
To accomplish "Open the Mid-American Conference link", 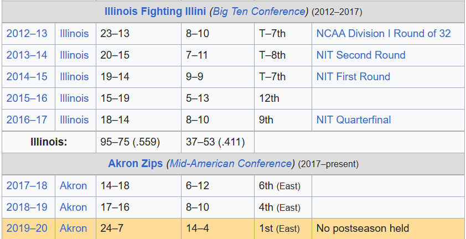I will pos(230,164).
